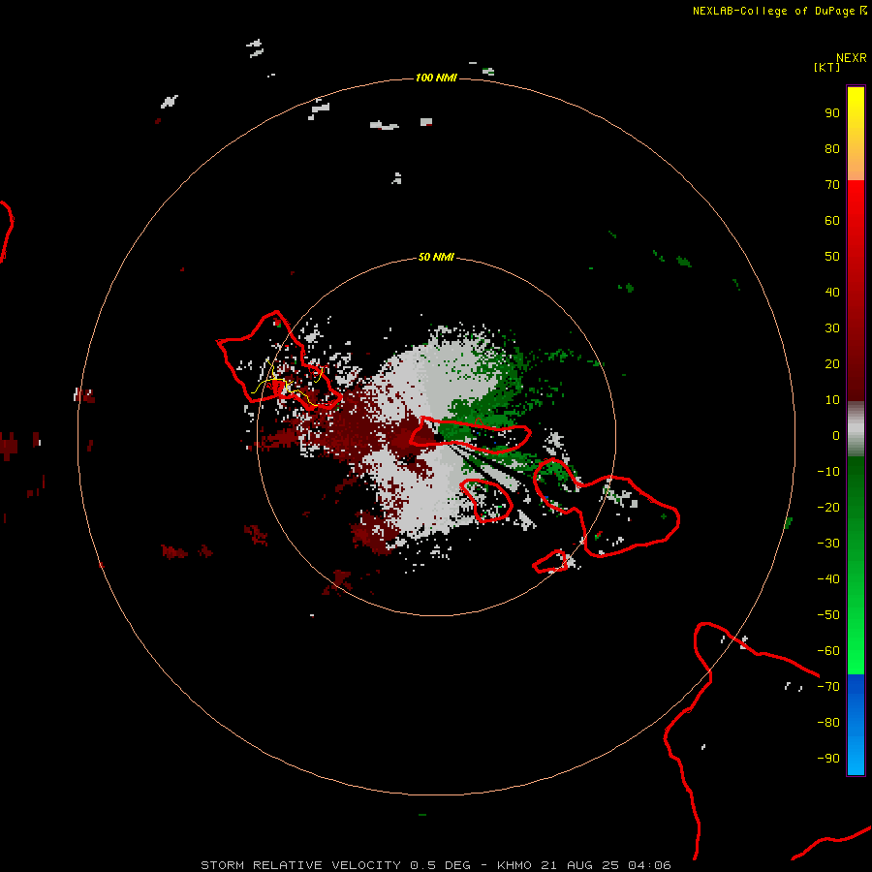
Task: Click the 100 NMI range ring label
Action: [x=436, y=78]
